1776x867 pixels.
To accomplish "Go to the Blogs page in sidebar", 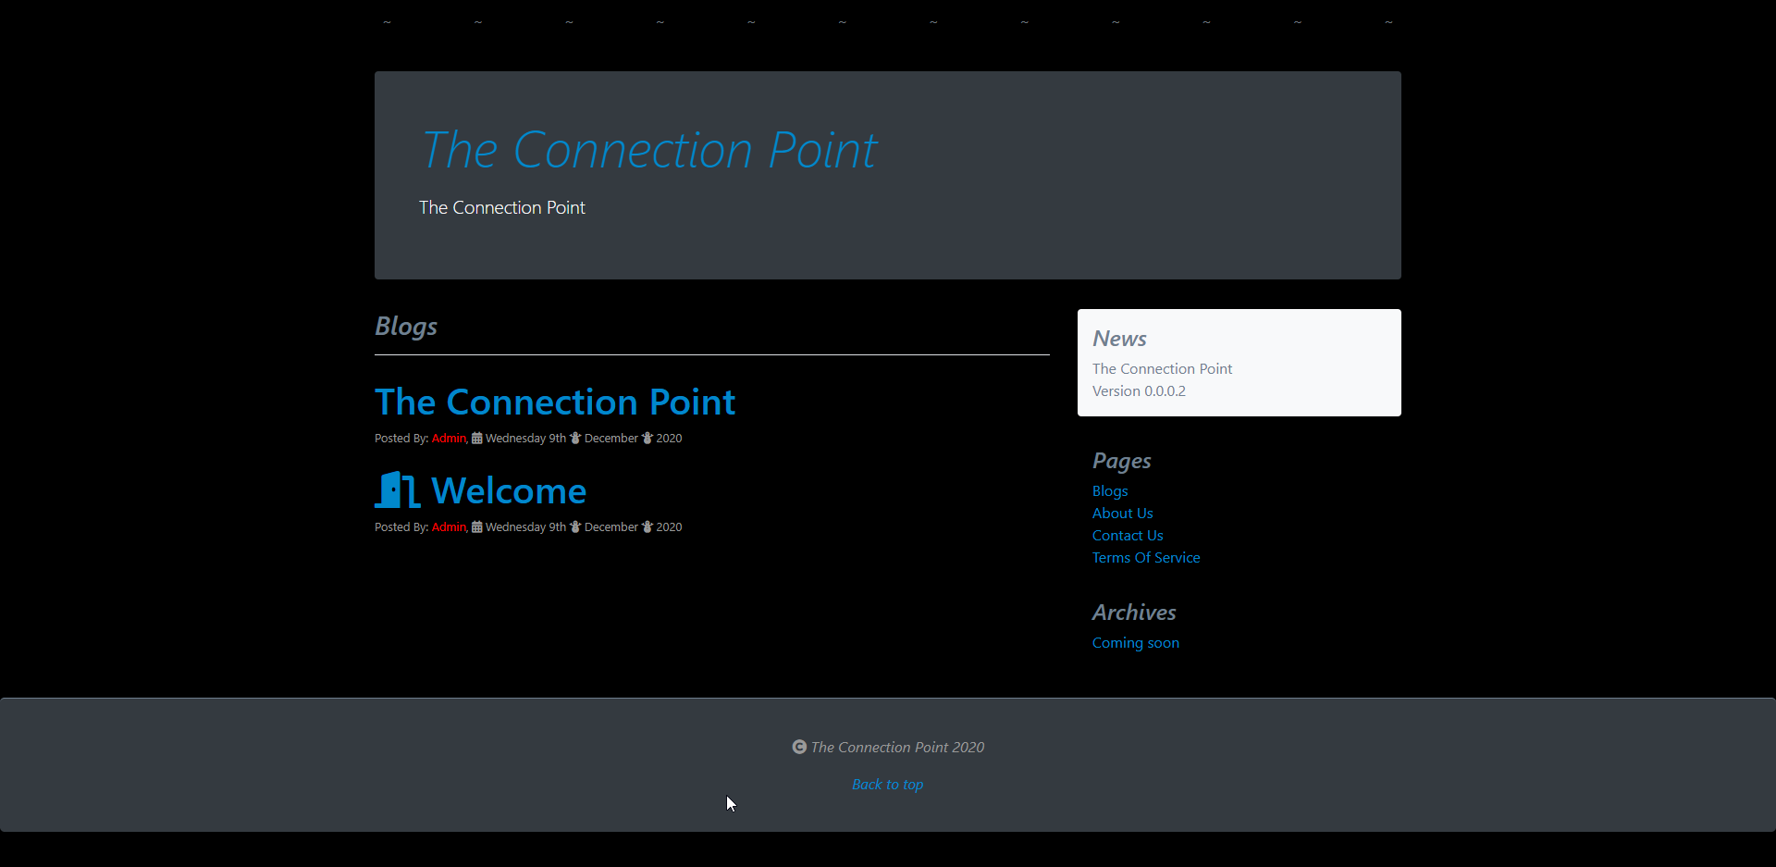I will coord(1110,491).
